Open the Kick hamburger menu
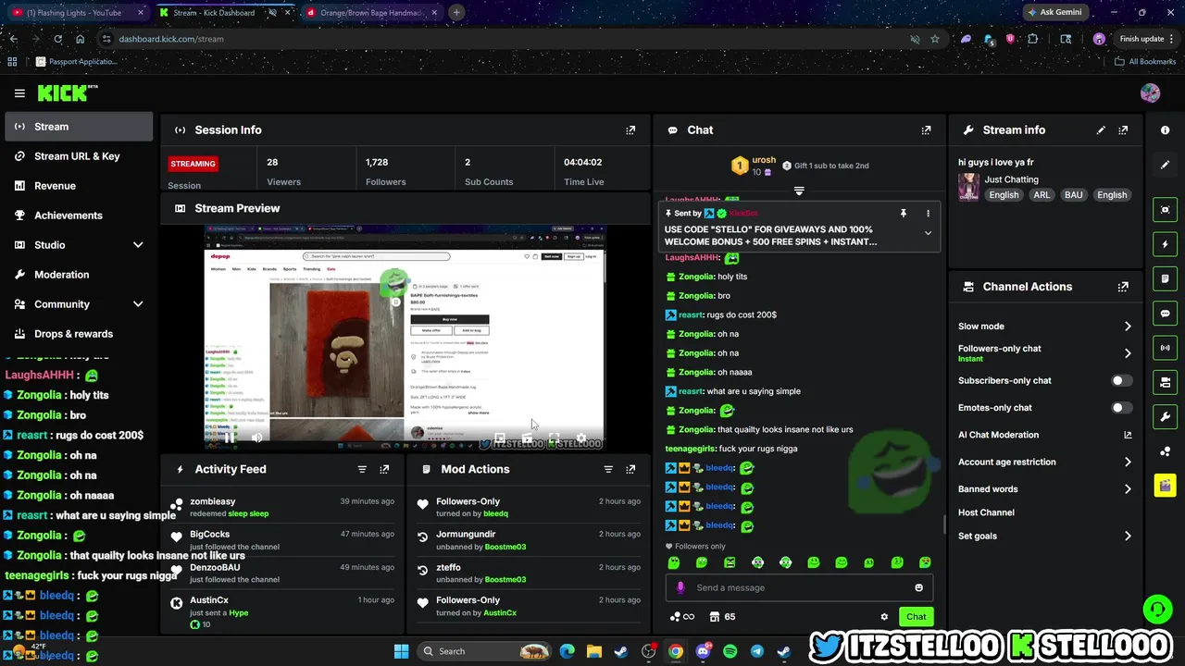The height and width of the screenshot is (666, 1185). click(19, 92)
